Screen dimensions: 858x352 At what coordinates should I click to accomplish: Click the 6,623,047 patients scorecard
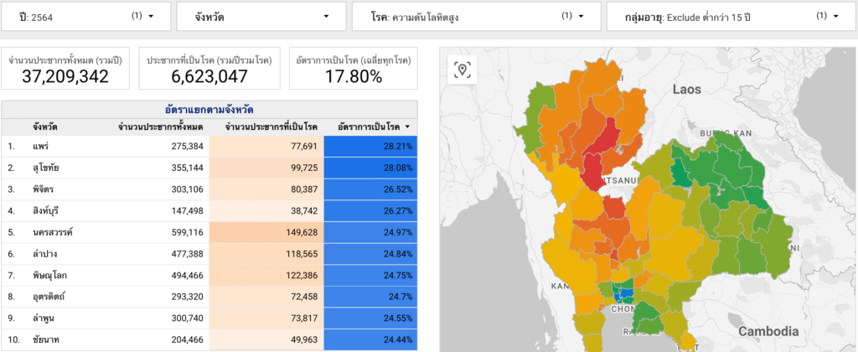[x=209, y=69]
